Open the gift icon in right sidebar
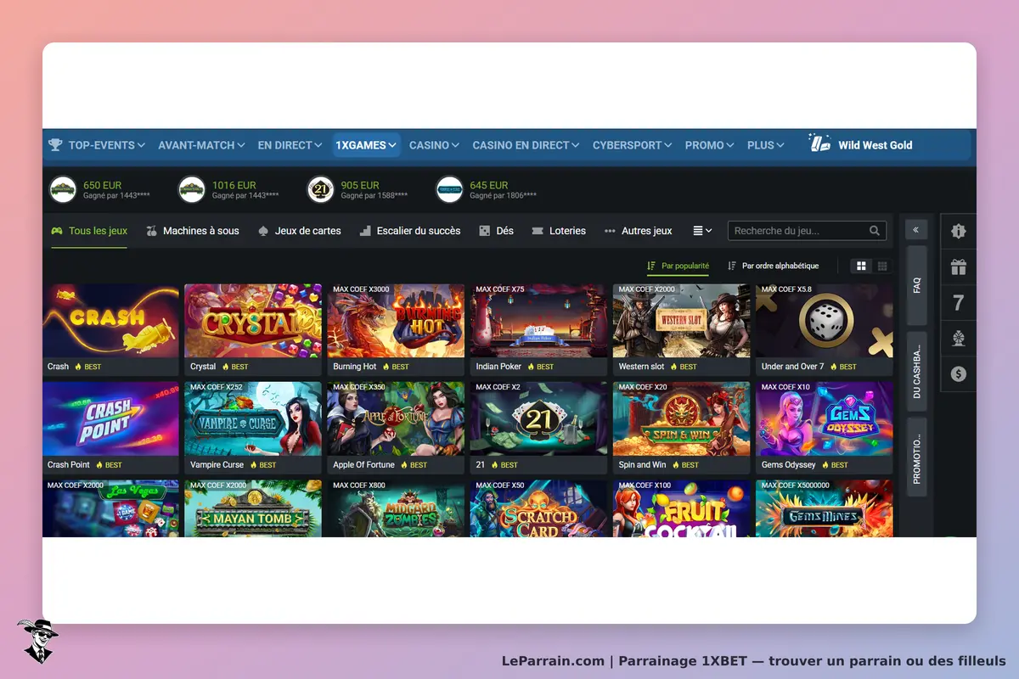 click(x=959, y=267)
